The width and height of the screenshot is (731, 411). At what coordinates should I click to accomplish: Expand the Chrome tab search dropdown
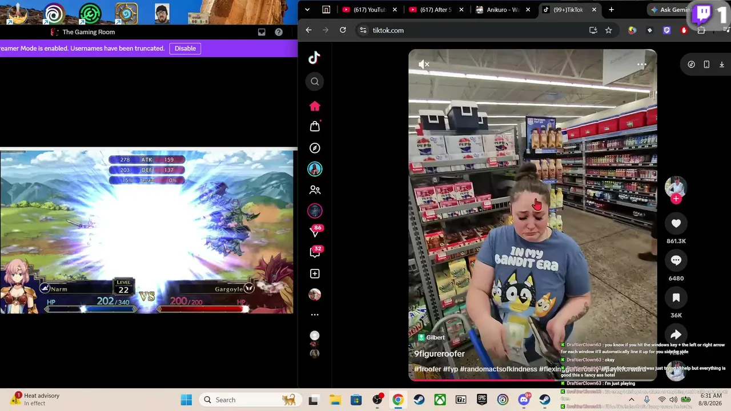point(307,10)
